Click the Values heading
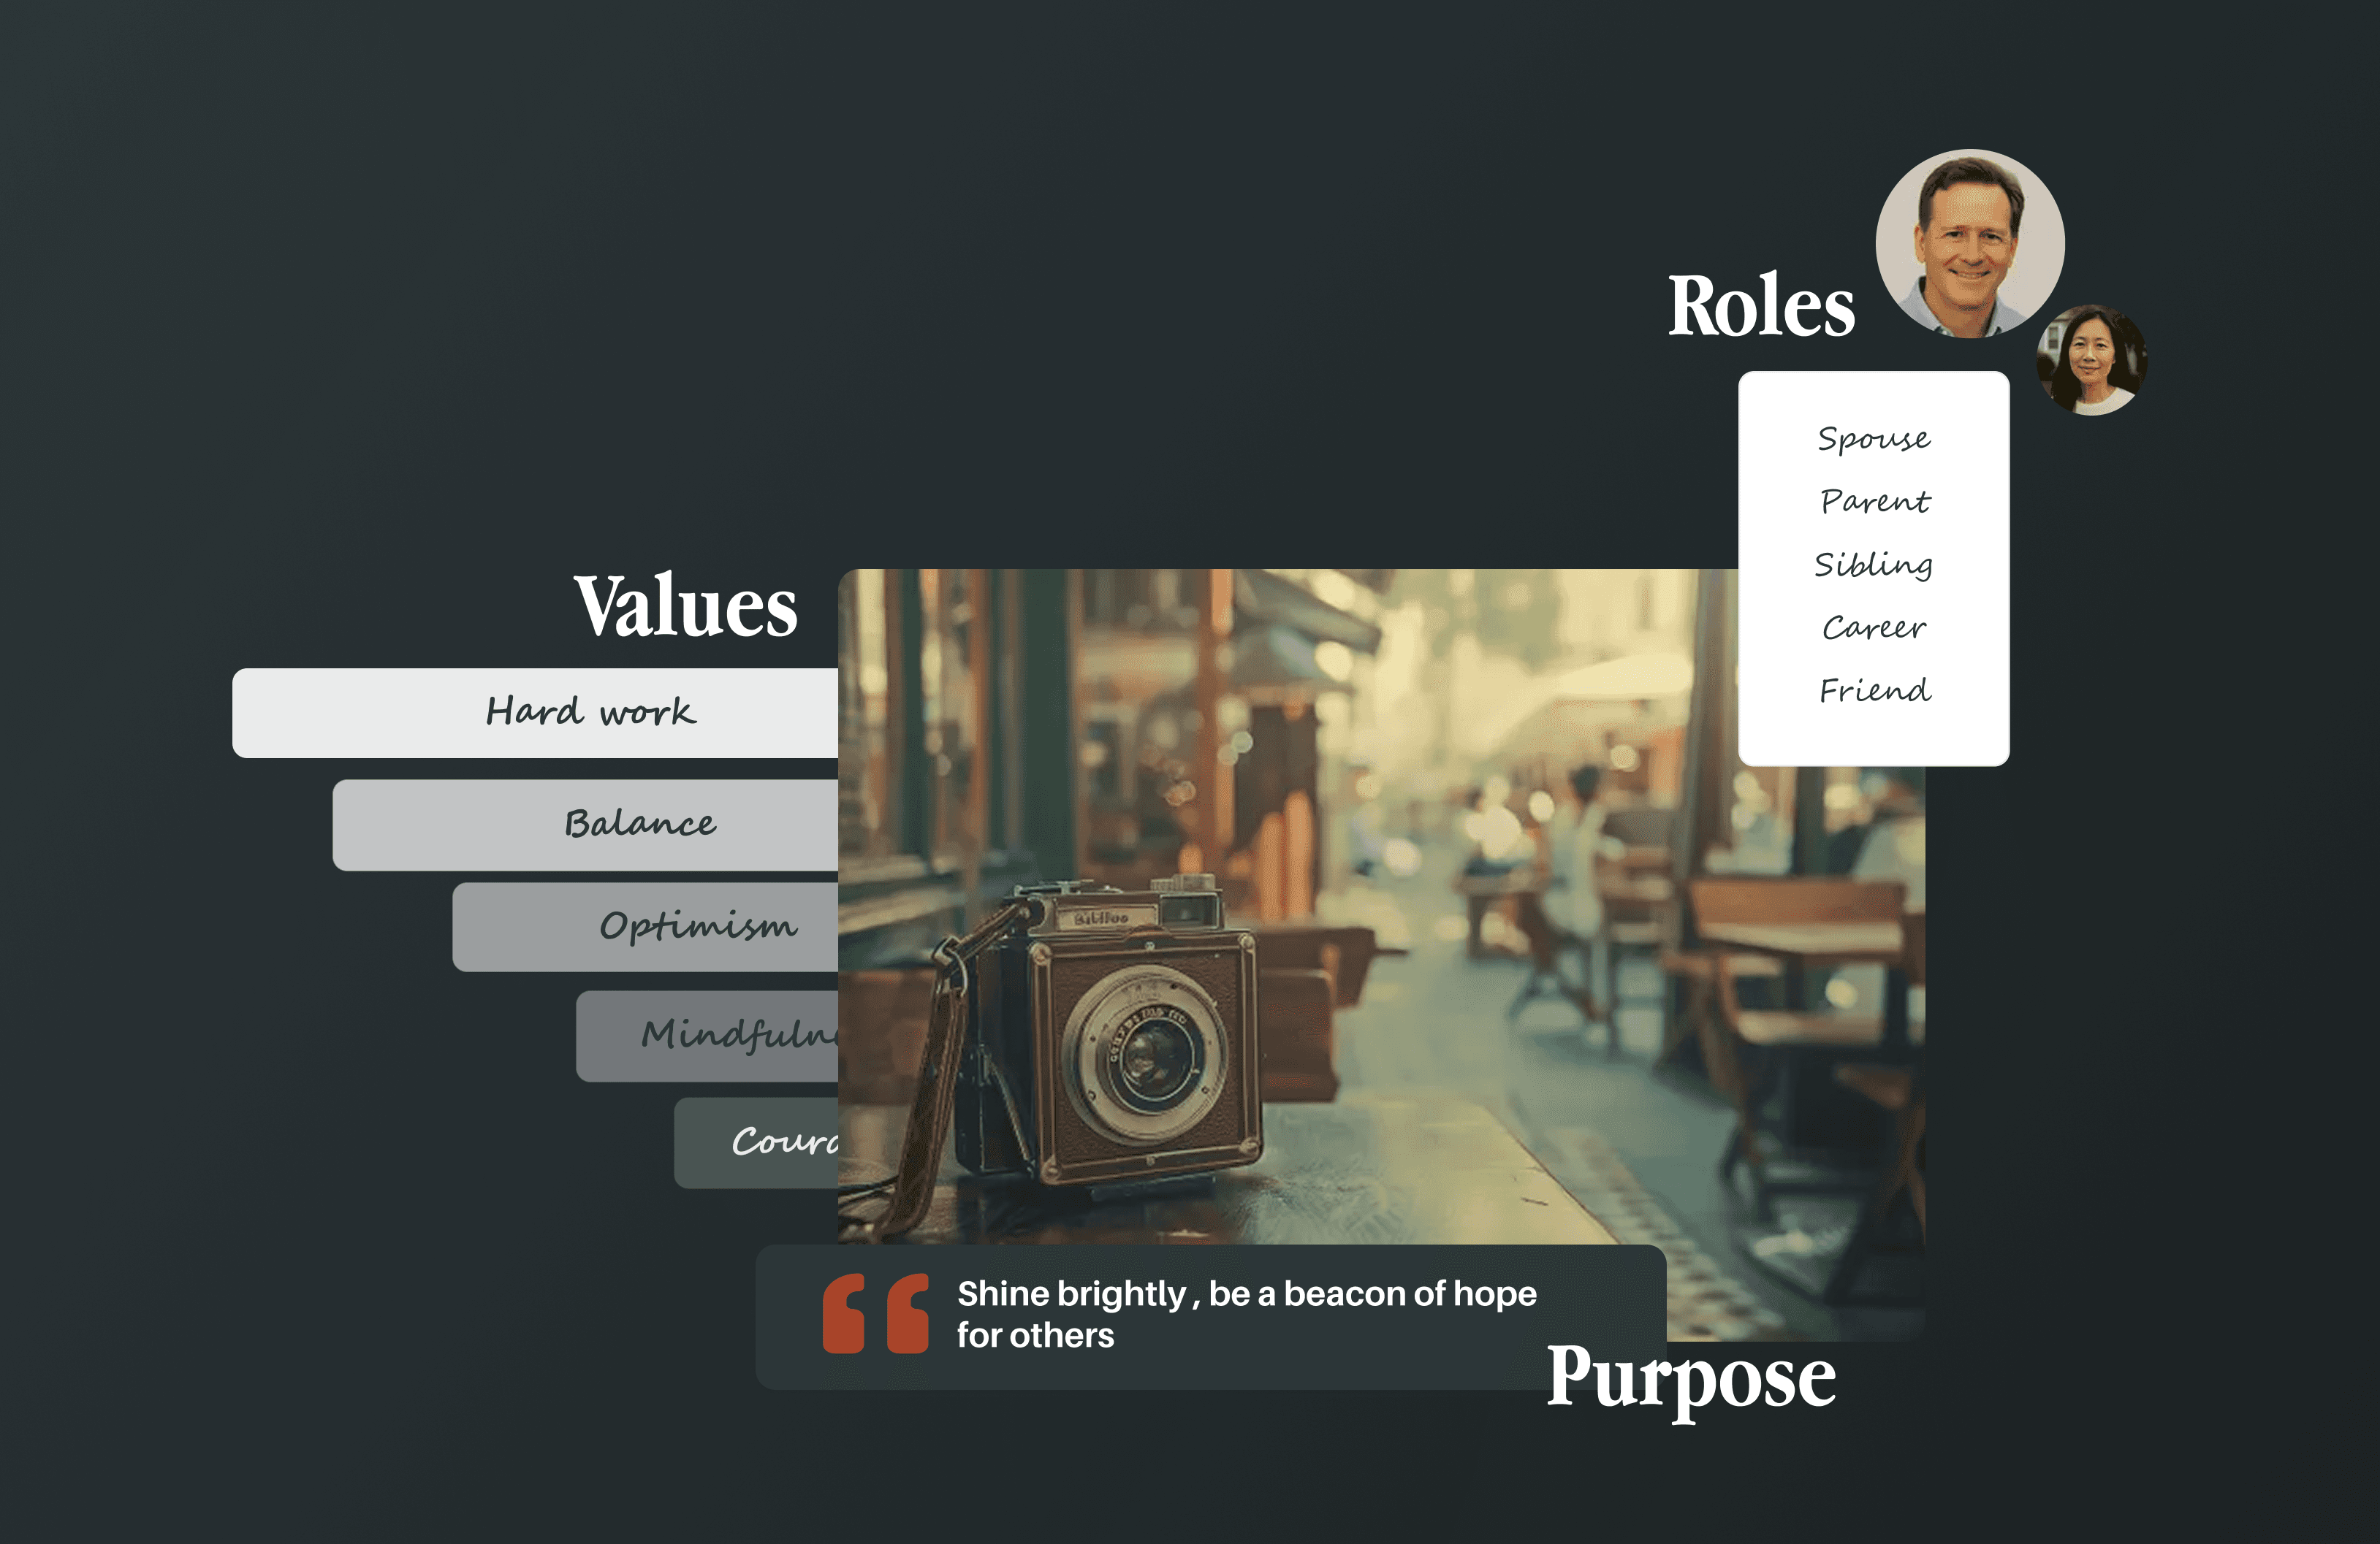 coord(686,605)
